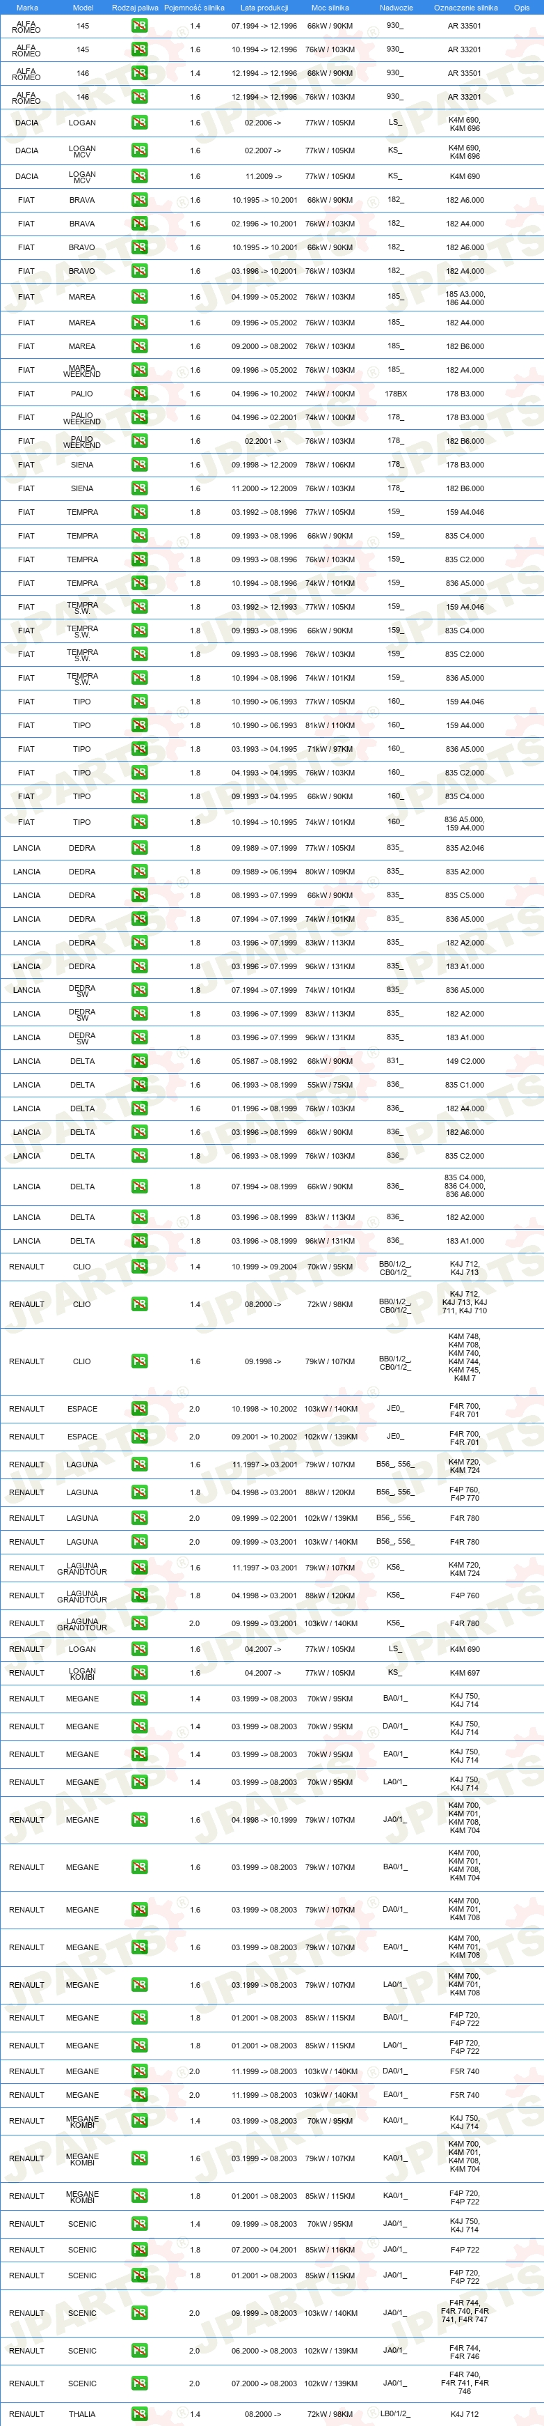Click fuel icon in Renault Espace 102kW/139KM row
Image resolution: width=544 pixels, height=2426 pixels.
tap(139, 1436)
